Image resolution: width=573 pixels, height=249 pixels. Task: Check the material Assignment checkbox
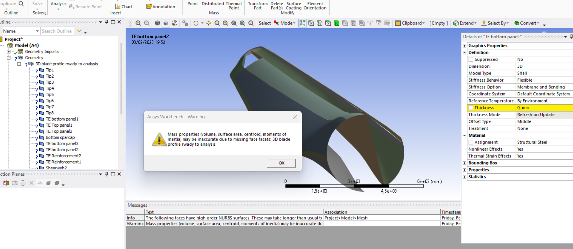pos(471,142)
